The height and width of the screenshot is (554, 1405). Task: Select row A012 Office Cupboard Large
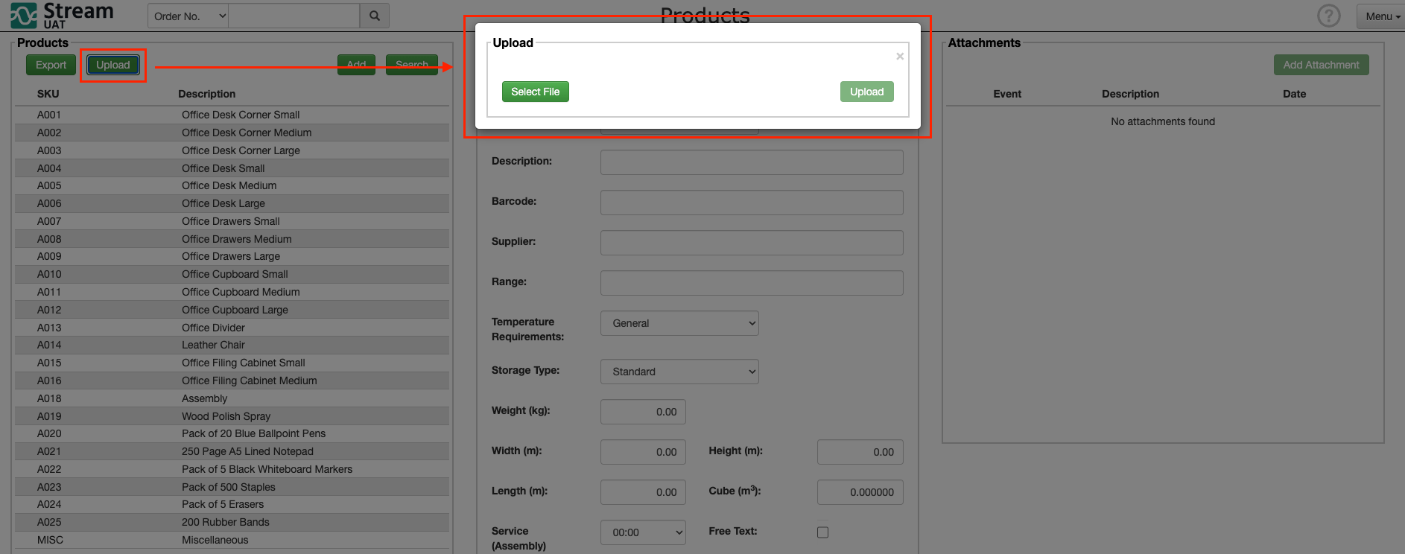coord(232,310)
